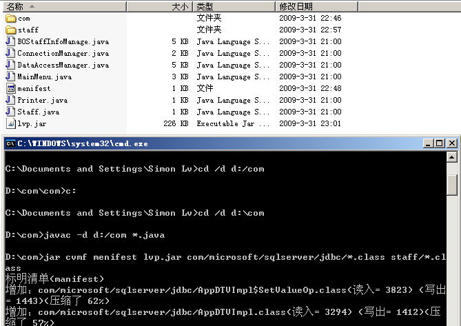Screen dimensions: 461x326
Task: Click the javac -d d:/com *.java command line
Action: [85, 235]
